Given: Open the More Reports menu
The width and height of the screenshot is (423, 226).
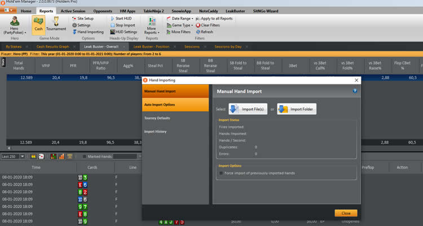Looking at the screenshot, I should 152,25.
